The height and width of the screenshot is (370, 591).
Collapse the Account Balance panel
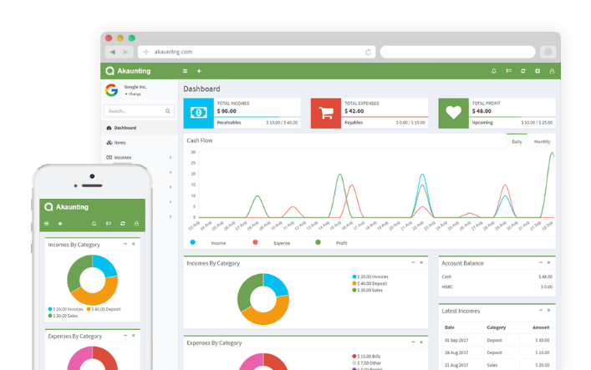click(x=541, y=262)
